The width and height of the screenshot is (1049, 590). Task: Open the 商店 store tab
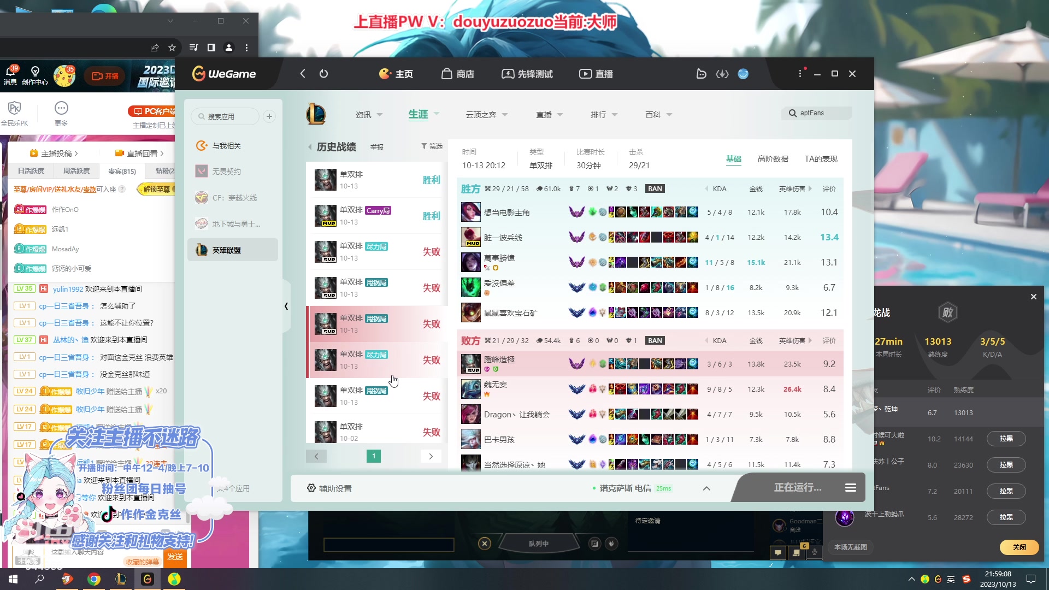458,74
